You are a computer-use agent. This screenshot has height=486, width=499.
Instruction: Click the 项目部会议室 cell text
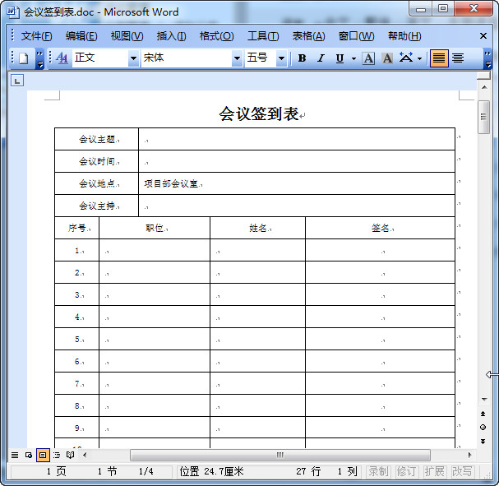171,183
